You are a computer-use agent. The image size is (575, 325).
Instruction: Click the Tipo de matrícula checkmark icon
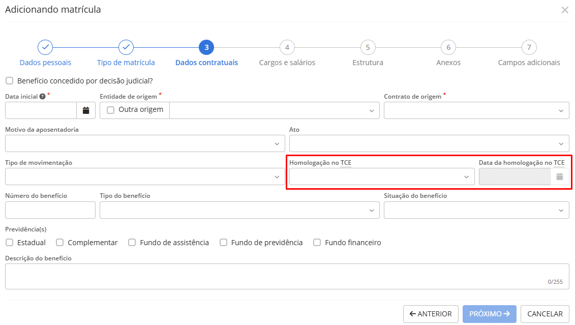126,47
